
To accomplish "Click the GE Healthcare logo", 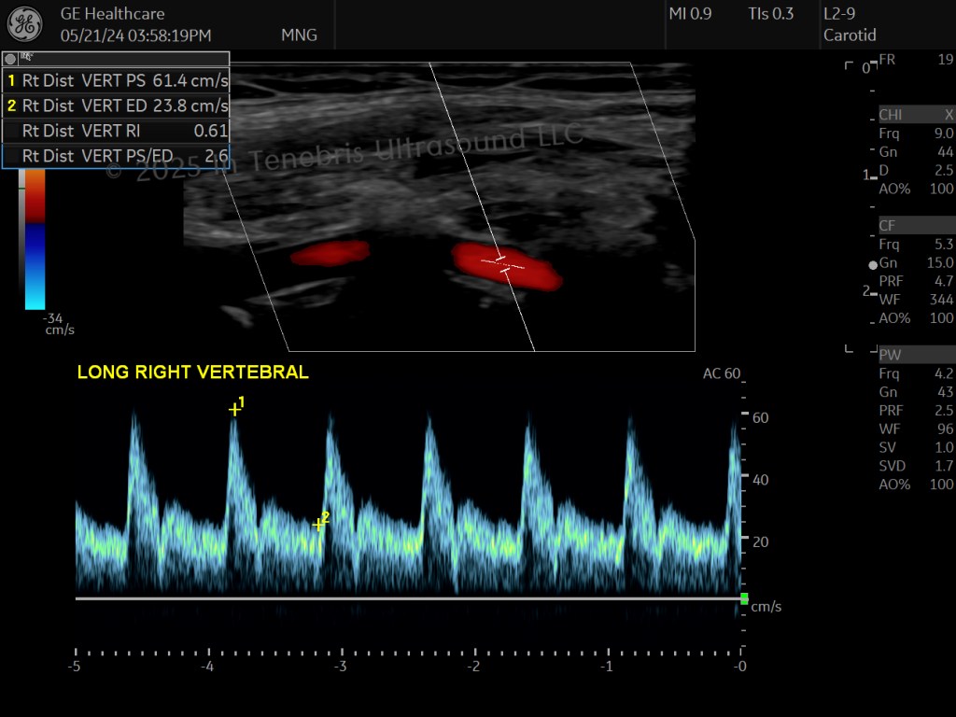I will point(25,24).
